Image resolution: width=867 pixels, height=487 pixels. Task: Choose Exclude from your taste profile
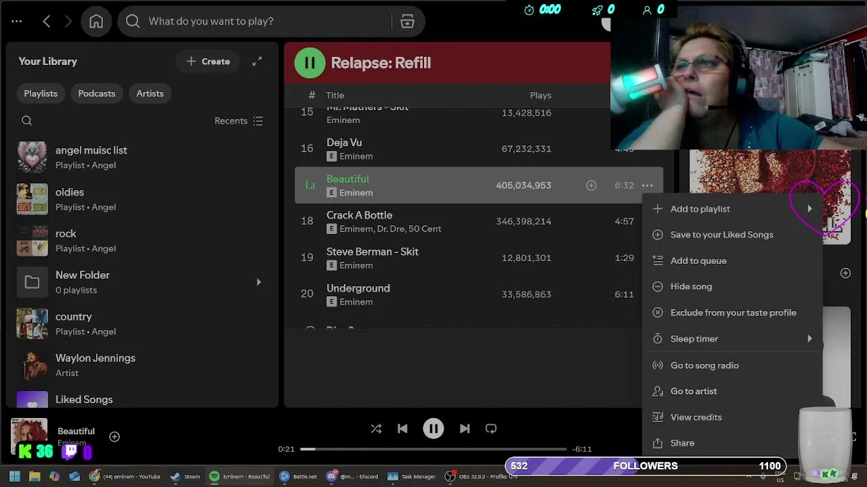(x=732, y=312)
